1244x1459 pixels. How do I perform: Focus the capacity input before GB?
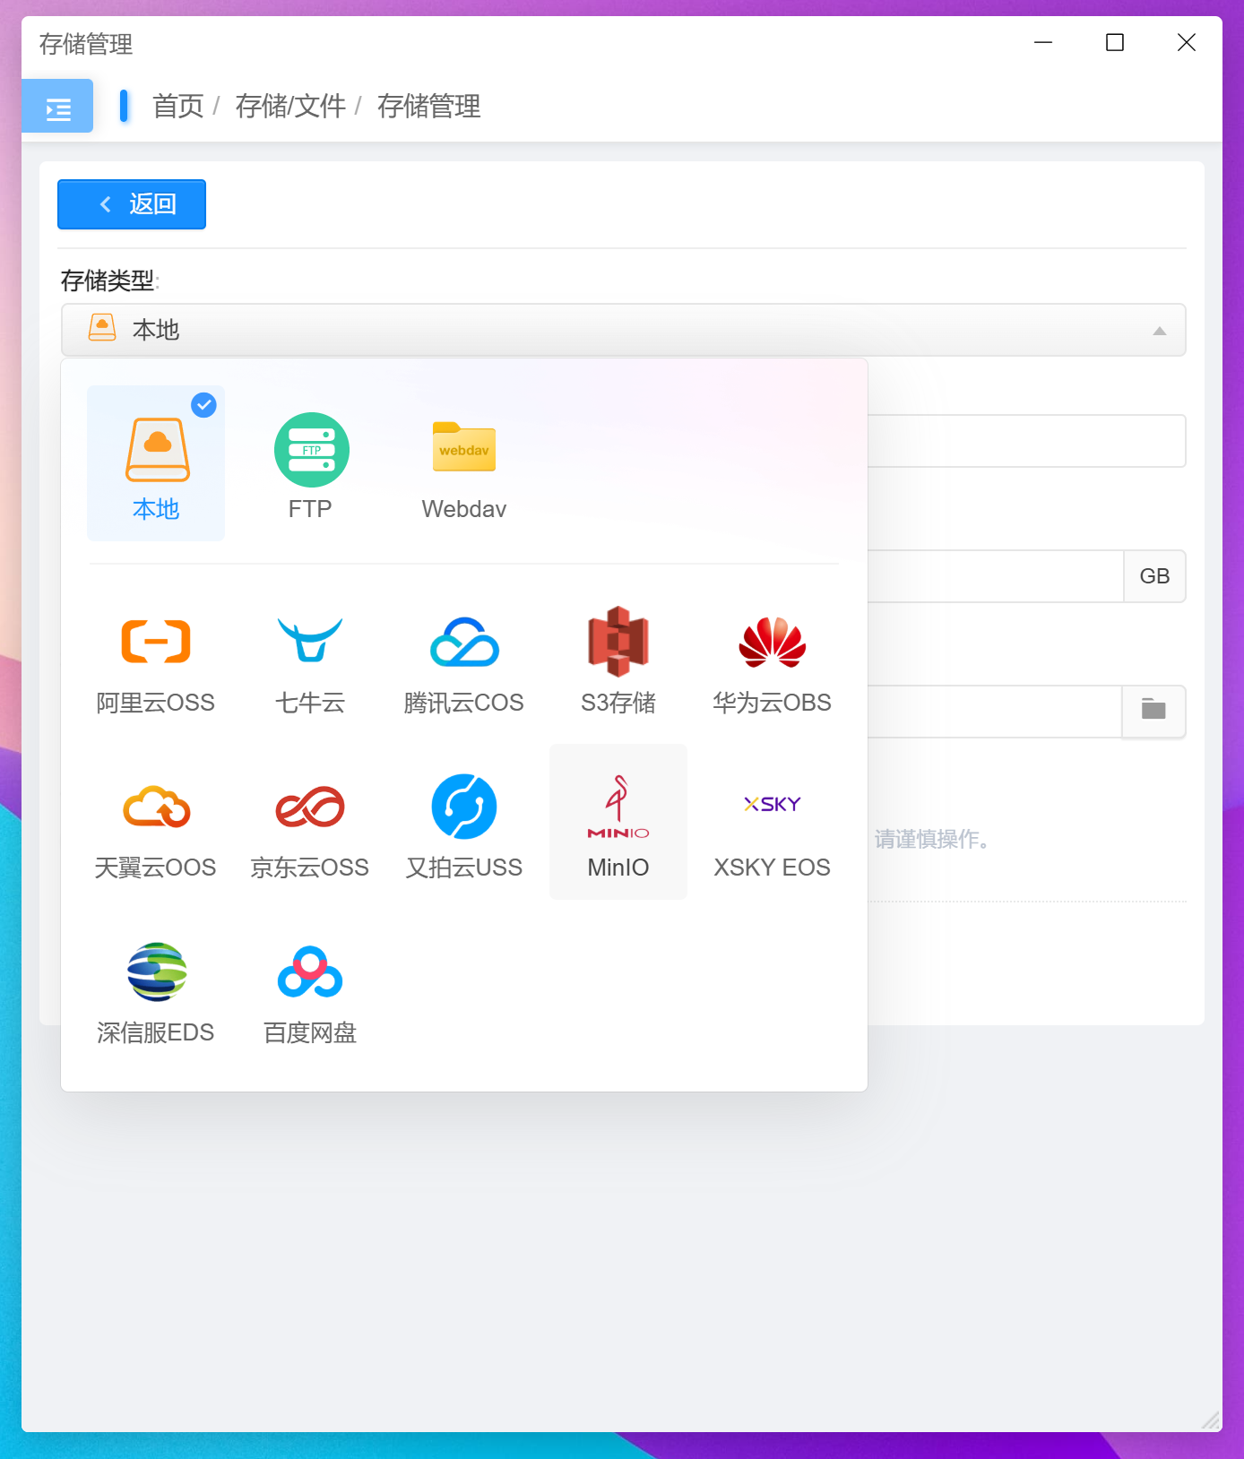tap(995, 576)
